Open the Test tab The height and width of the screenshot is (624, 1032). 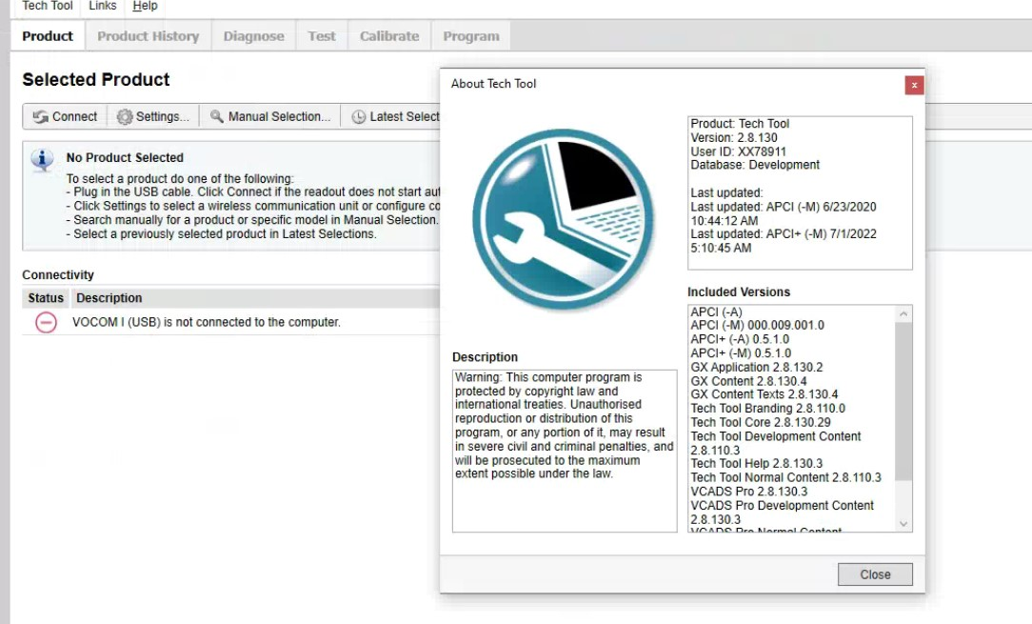click(322, 36)
